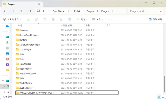Open the yellow folder shortcut in the sidebar

(x=8, y=70)
